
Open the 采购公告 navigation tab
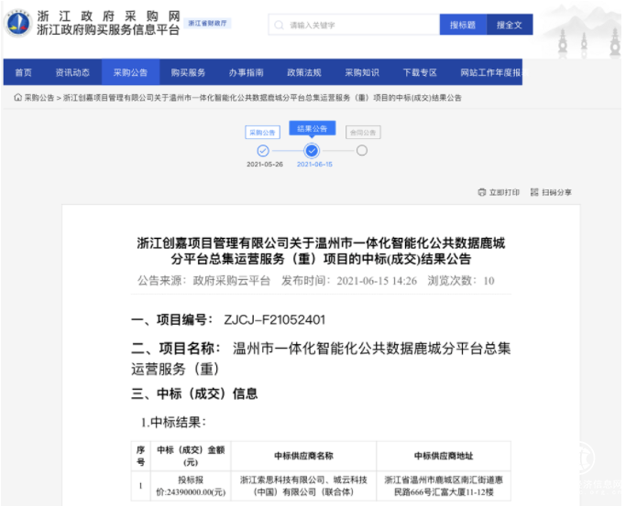130,72
